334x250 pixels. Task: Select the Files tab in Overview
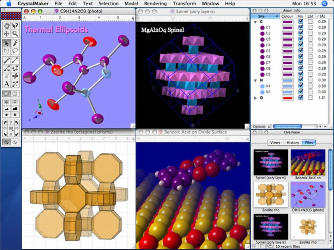click(309, 142)
